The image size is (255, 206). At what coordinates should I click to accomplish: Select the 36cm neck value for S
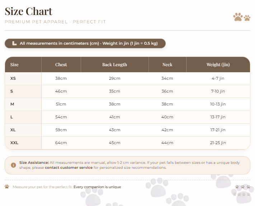click(x=167, y=91)
